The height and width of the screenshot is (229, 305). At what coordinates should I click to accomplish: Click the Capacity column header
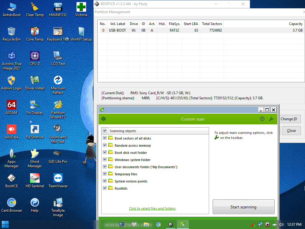pyautogui.click(x=264, y=24)
